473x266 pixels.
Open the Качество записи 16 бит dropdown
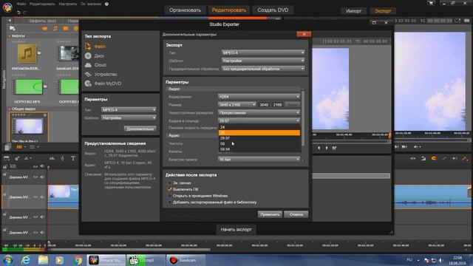[x=259, y=160]
